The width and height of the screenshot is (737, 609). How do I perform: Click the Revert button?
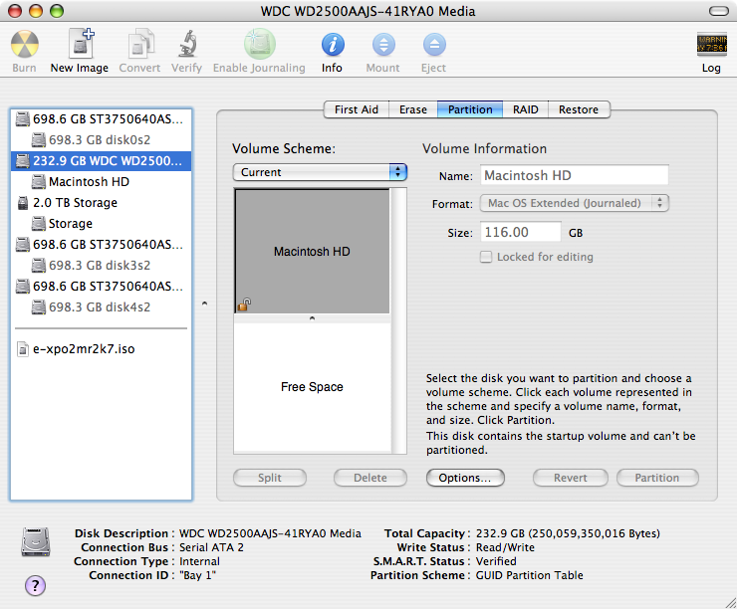[570, 478]
